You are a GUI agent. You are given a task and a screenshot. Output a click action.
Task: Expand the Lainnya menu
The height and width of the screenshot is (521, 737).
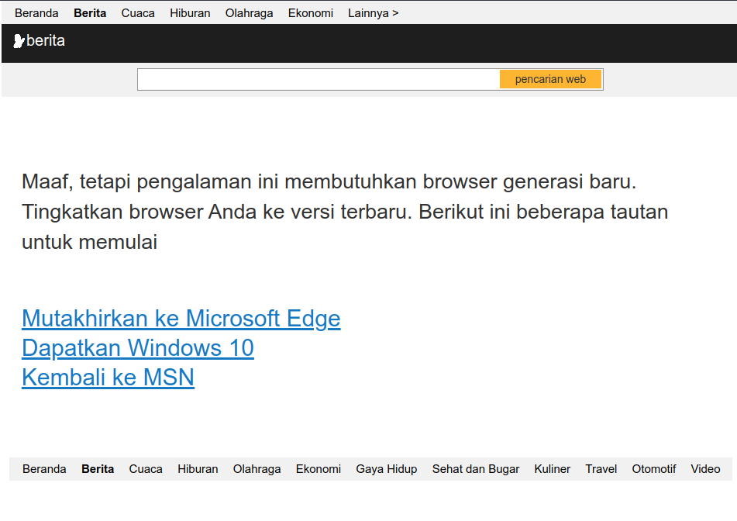[373, 12]
